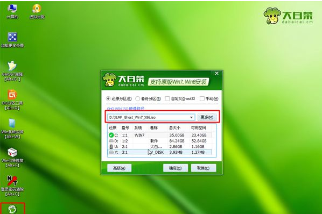Select the D: 软件 partition row
Image resolution: width=322 pixels, height=214 pixels.
(160, 141)
